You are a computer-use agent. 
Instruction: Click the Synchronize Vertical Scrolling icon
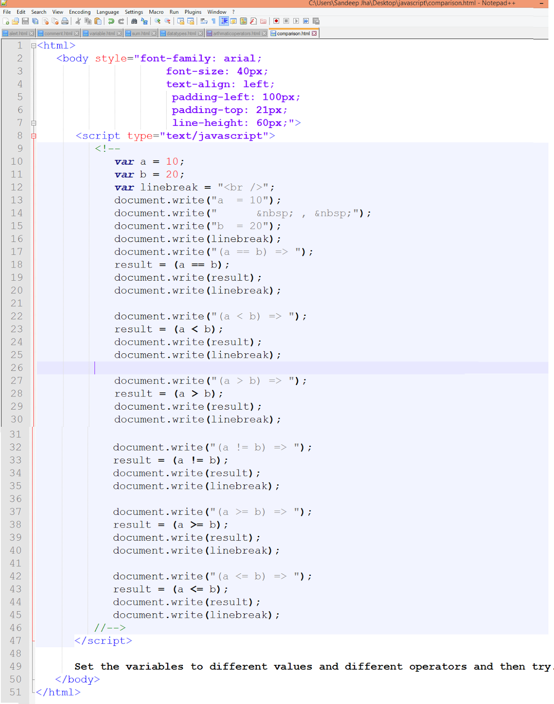click(x=181, y=21)
